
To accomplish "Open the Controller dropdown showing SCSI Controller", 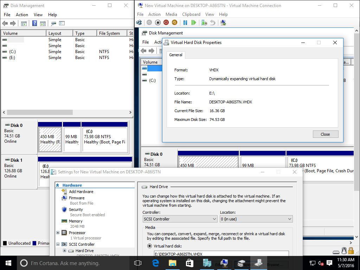I will (x=180, y=219).
